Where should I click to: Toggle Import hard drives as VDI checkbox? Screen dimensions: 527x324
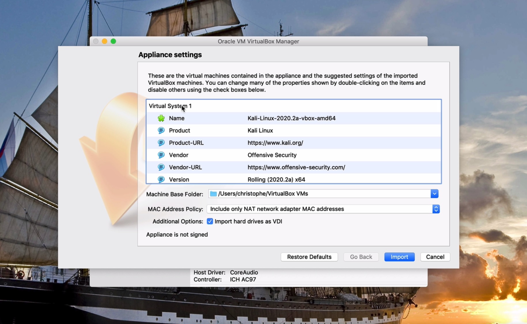[x=210, y=221]
